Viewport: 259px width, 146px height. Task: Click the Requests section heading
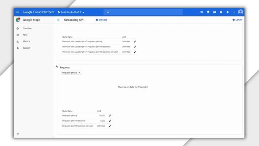tap(65, 68)
